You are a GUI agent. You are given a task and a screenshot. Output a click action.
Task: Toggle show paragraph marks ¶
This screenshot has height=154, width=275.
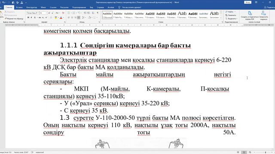(x=98, y=13)
